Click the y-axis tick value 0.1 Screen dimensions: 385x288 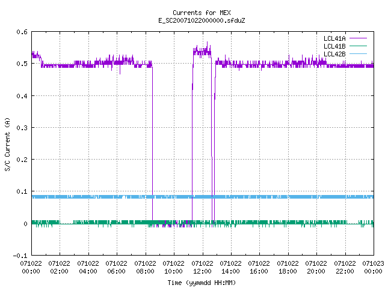(22, 191)
